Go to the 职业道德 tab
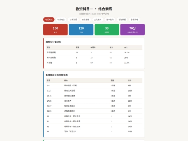The height and width of the screenshot is (141, 188). 86,19
